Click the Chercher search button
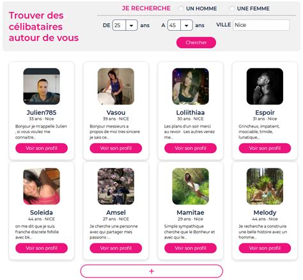Viewport: 303px width, 280px height. tap(196, 42)
